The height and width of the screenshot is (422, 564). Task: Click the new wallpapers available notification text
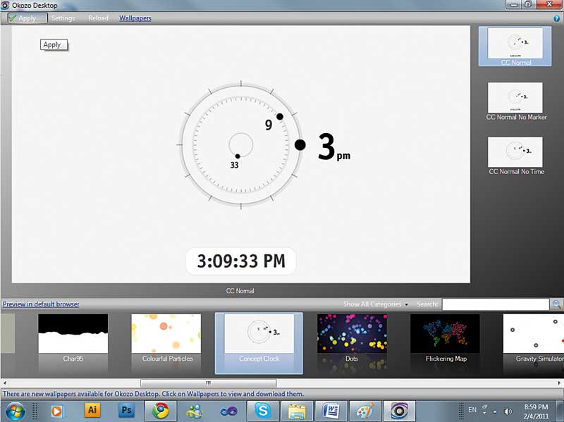[x=153, y=394]
